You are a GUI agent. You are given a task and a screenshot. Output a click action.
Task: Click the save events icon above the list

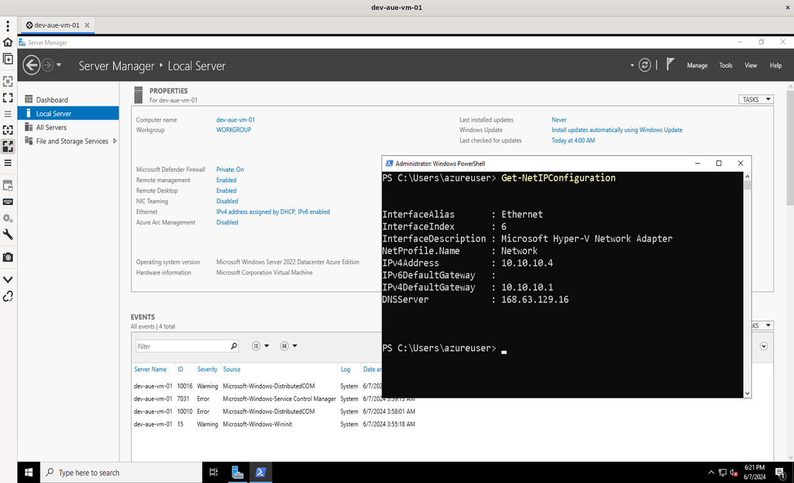[x=284, y=345]
